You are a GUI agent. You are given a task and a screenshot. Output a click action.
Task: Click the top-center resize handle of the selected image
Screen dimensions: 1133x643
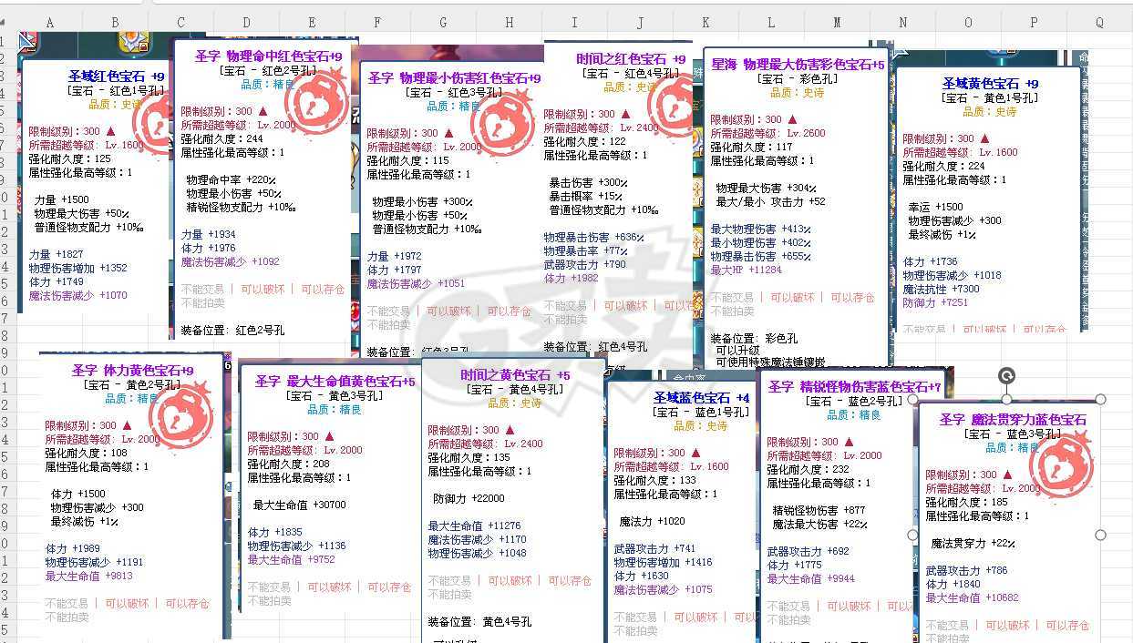click(x=1007, y=401)
